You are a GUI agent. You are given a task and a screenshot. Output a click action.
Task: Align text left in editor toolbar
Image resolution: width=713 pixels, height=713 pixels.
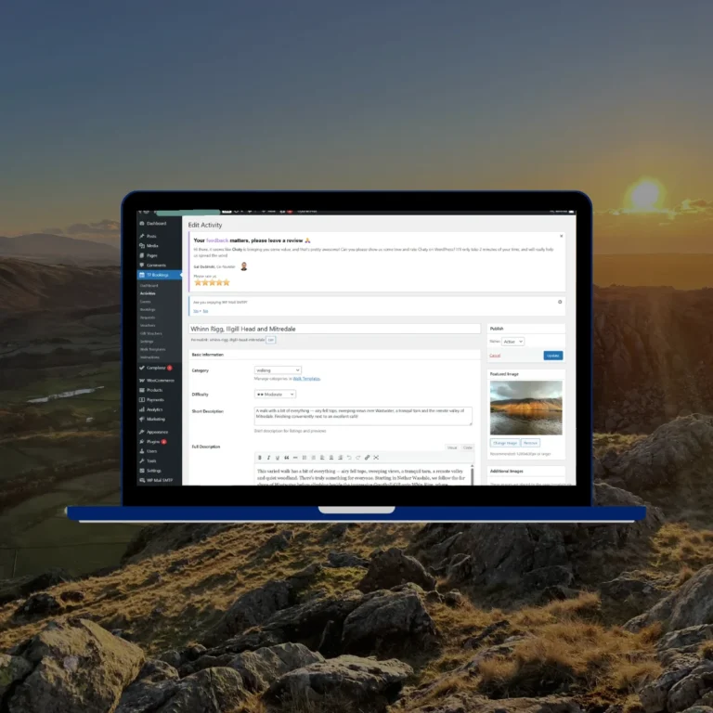click(x=322, y=458)
